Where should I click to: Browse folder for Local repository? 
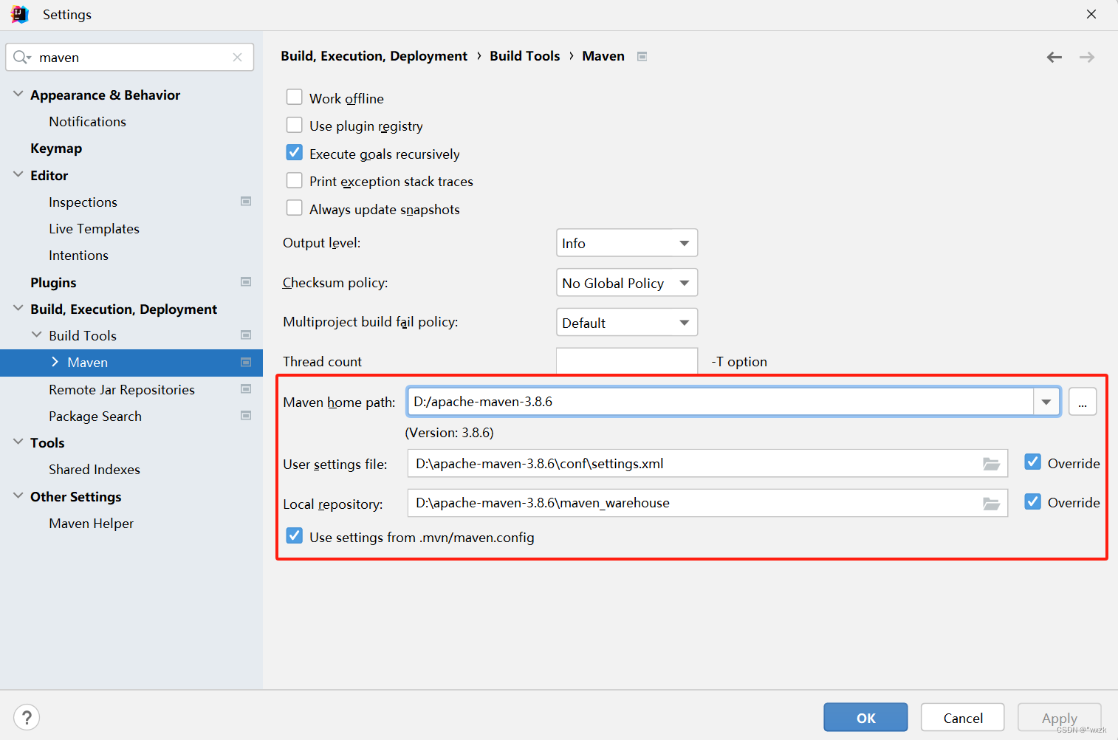[991, 503]
